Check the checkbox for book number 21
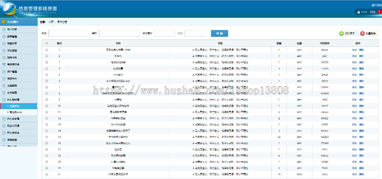 point(47,174)
